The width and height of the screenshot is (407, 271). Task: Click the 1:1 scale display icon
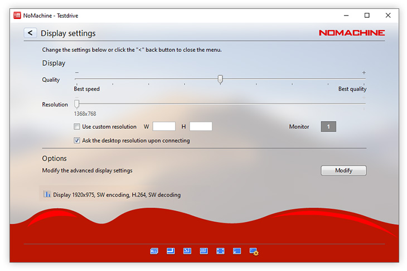pos(203,251)
